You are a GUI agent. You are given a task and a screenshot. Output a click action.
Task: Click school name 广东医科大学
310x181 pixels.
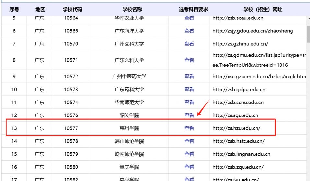pos(129,60)
